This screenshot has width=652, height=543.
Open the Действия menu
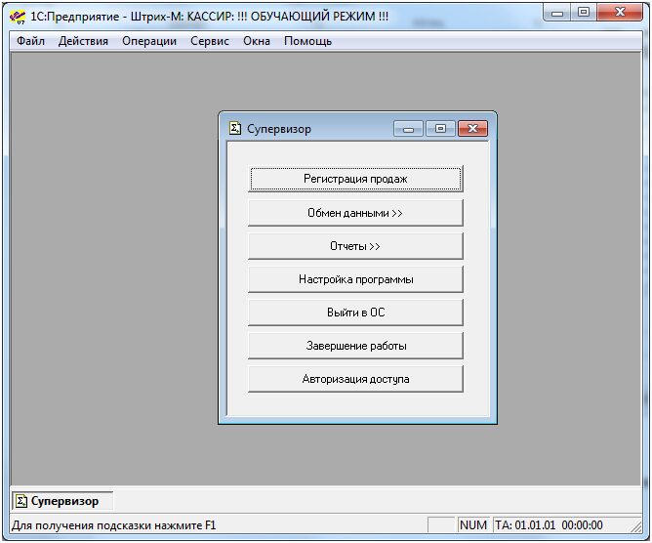coord(83,41)
